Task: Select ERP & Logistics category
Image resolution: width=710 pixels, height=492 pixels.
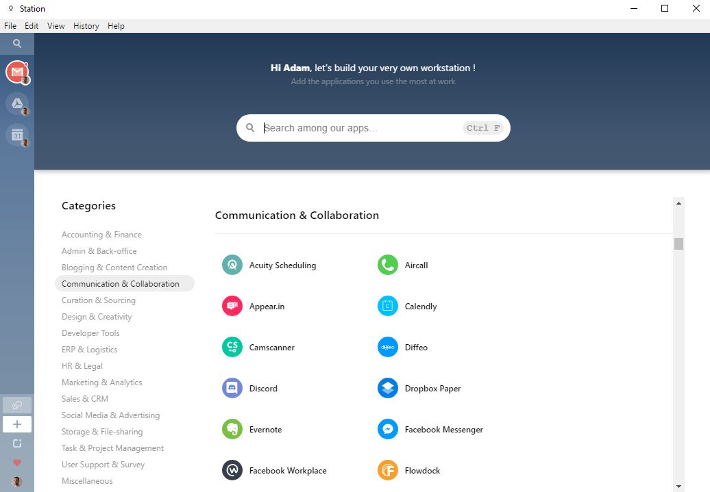Action: click(90, 350)
